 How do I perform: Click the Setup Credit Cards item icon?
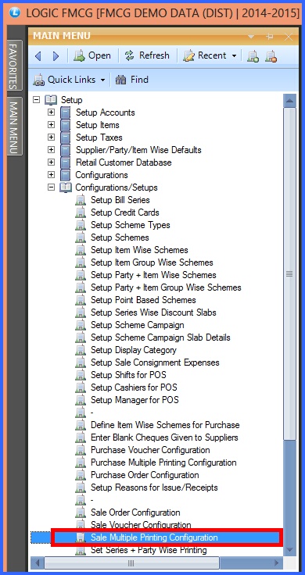point(81,212)
